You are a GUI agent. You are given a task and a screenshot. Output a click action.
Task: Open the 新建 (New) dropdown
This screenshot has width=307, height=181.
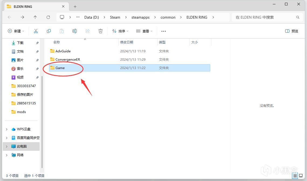click(16, 31)
